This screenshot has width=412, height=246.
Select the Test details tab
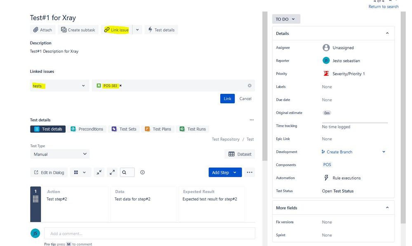pyautogui.click(x=48, y=129)
